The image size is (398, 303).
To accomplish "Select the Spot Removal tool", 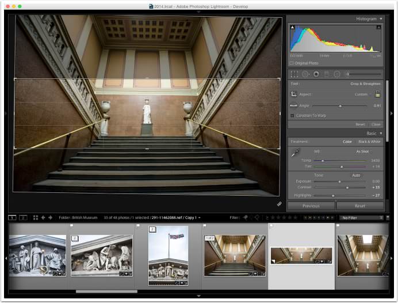I will (305, 74).
